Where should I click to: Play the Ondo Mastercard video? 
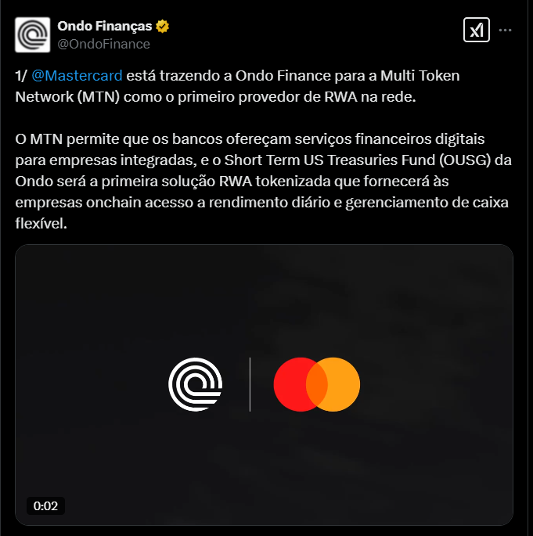coord(264,384)
